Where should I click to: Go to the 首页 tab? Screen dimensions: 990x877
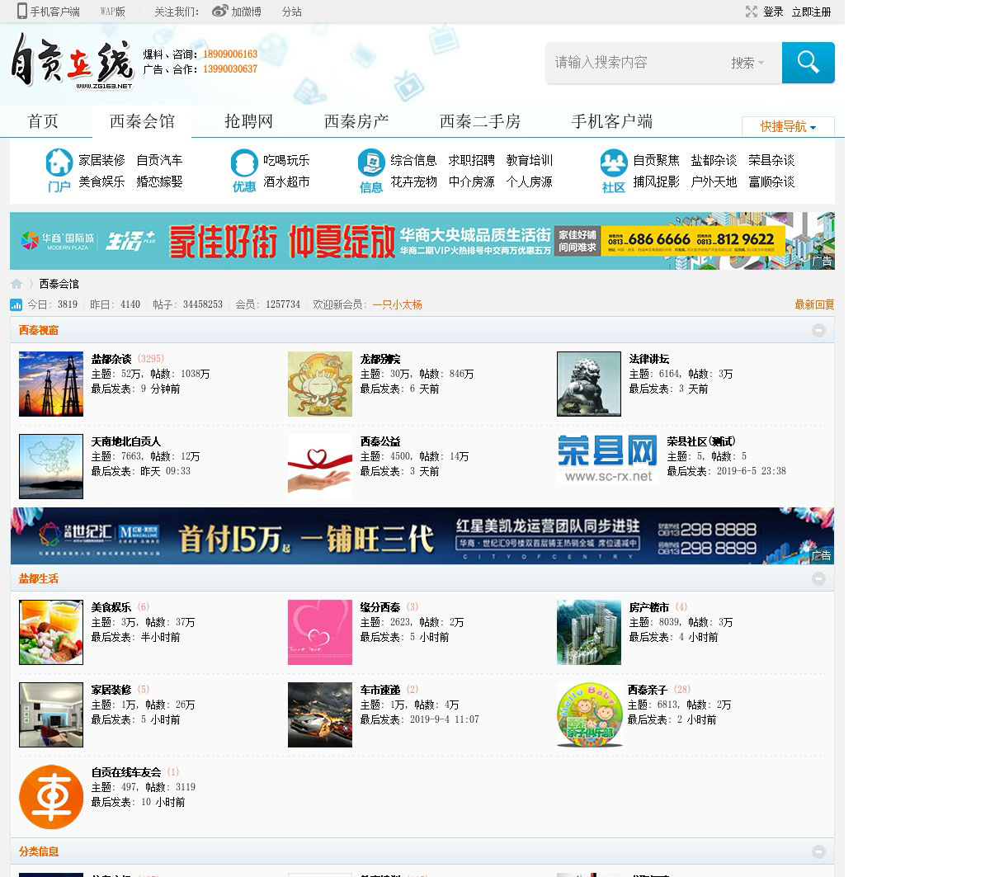point(43,121)
